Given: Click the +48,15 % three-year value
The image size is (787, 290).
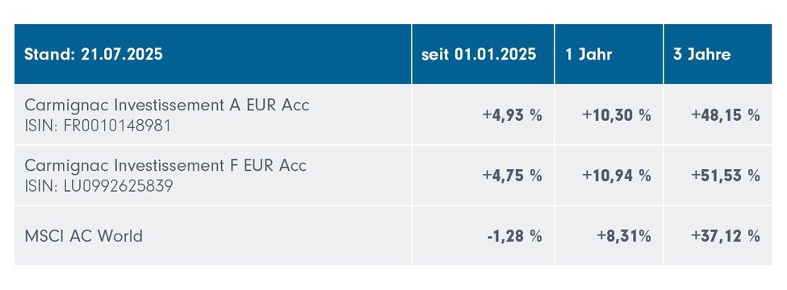Looking at the screenshot, I should 726,115.
